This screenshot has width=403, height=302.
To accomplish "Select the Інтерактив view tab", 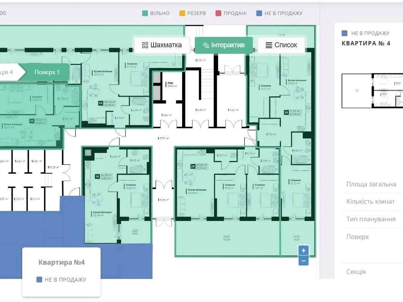I will pyautogui.click(x=223, y=45).
